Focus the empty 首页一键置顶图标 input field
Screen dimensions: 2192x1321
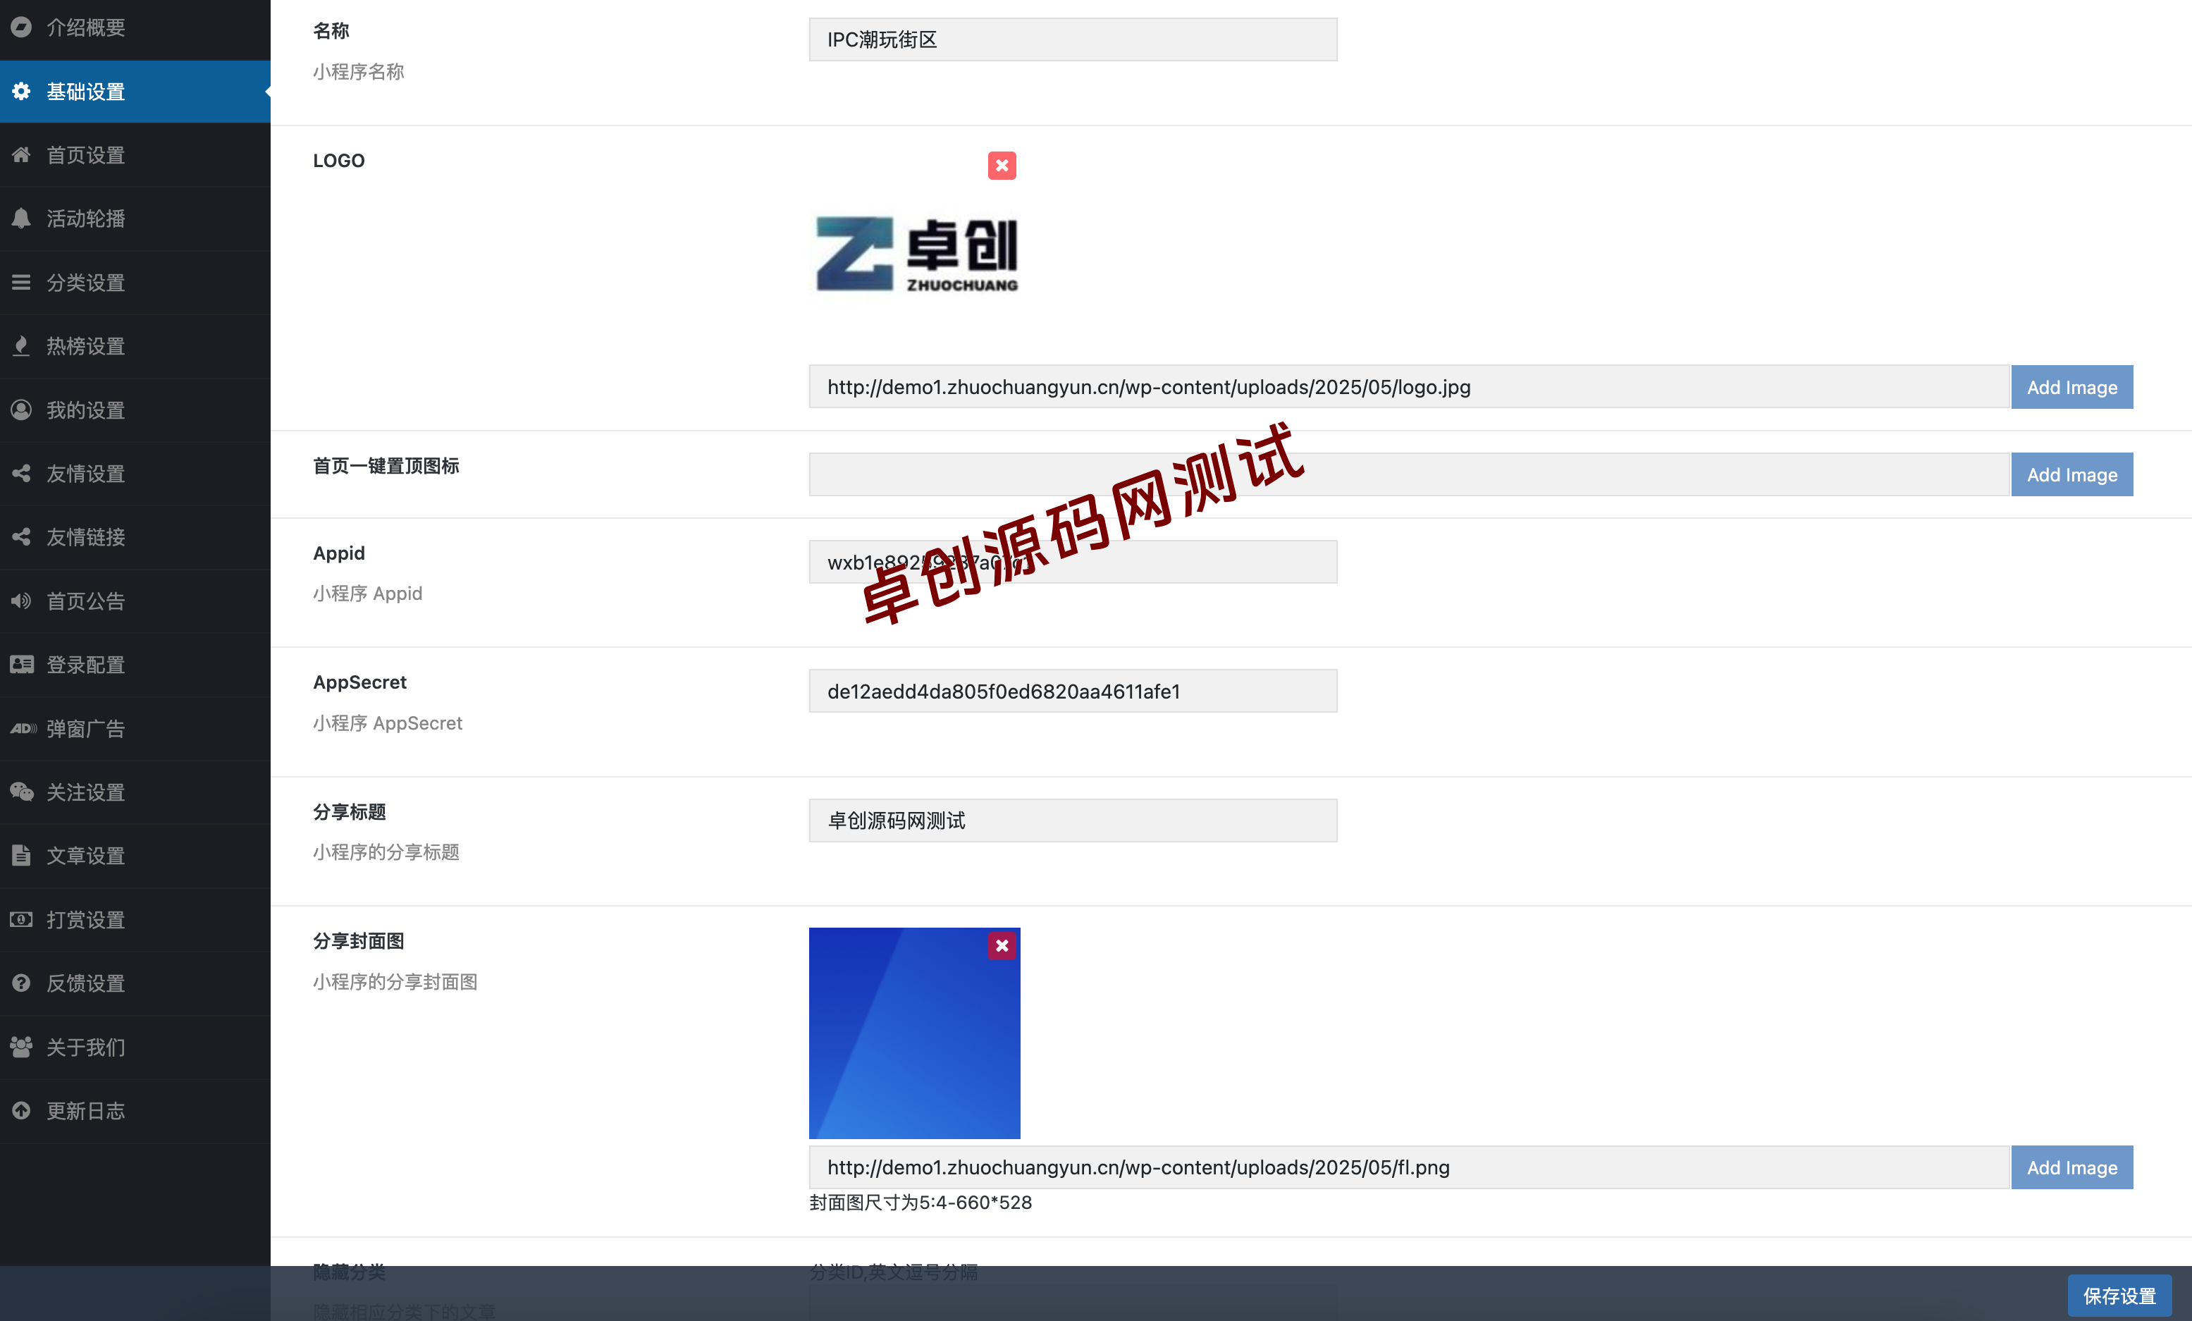tap(1408, 474)
